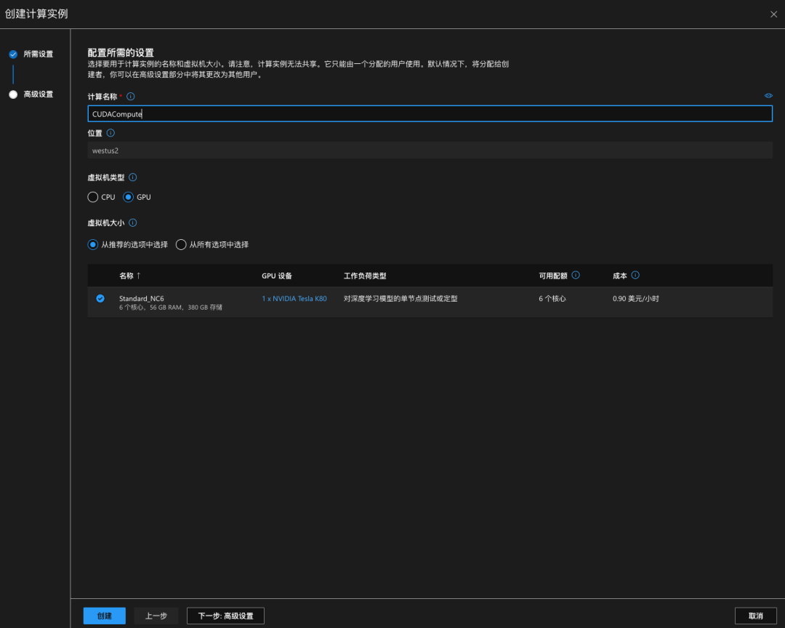Click the info icon by 可用配额 column
The width and height of the screenshot is (785, 628).
pos(576,275)
